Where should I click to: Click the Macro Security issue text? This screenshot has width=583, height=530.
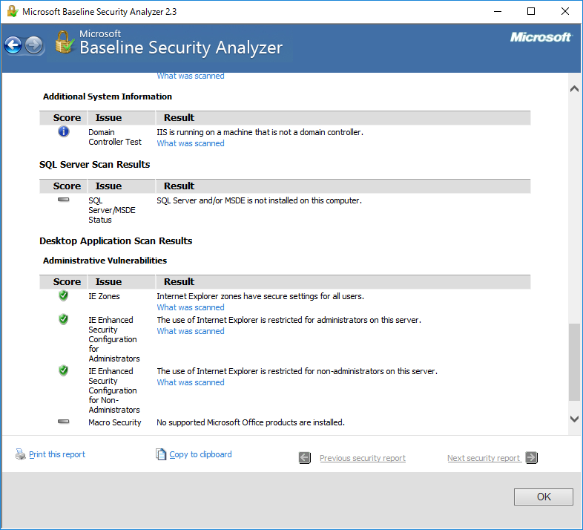[x=115, y=423]
